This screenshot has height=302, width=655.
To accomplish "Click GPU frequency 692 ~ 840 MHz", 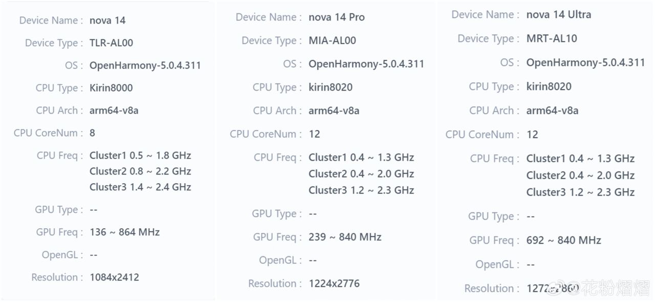I will point(563,240).
